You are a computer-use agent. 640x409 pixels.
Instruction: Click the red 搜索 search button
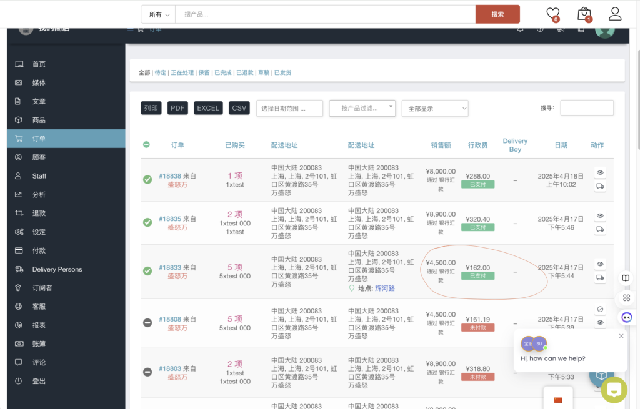[x=497, y=14]
